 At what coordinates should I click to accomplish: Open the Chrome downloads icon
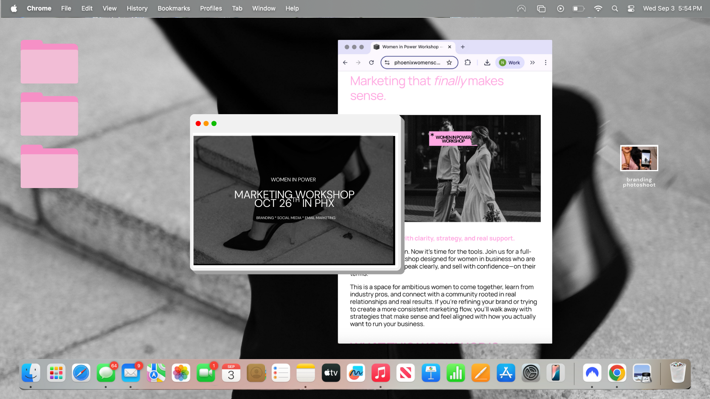point(487,62)
